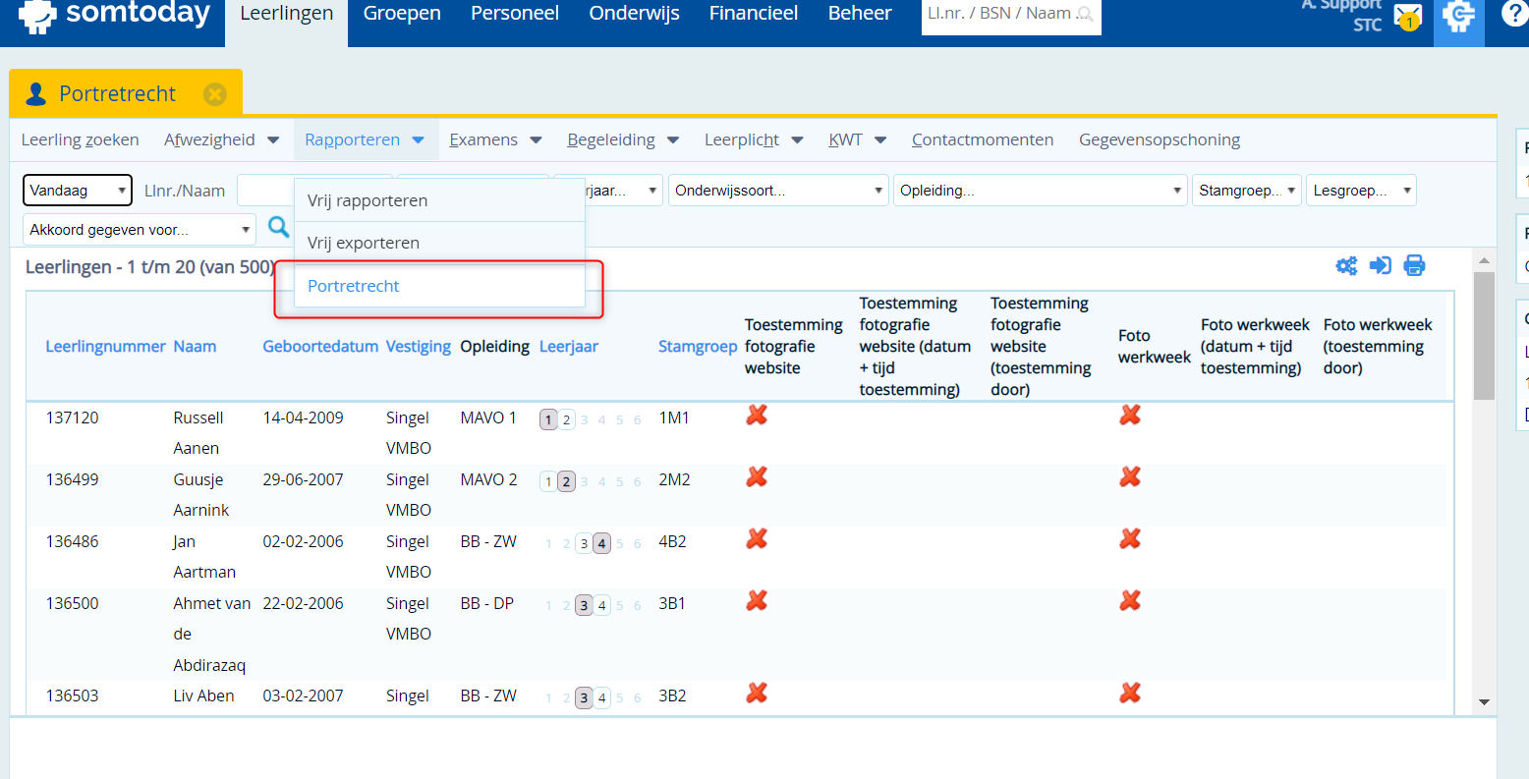Sort by Naam column header

tap(195, 347)
